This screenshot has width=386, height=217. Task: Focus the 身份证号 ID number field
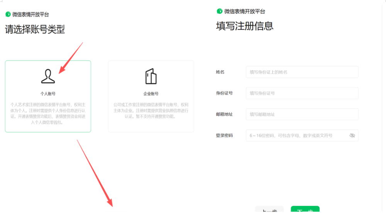(302, 93)
